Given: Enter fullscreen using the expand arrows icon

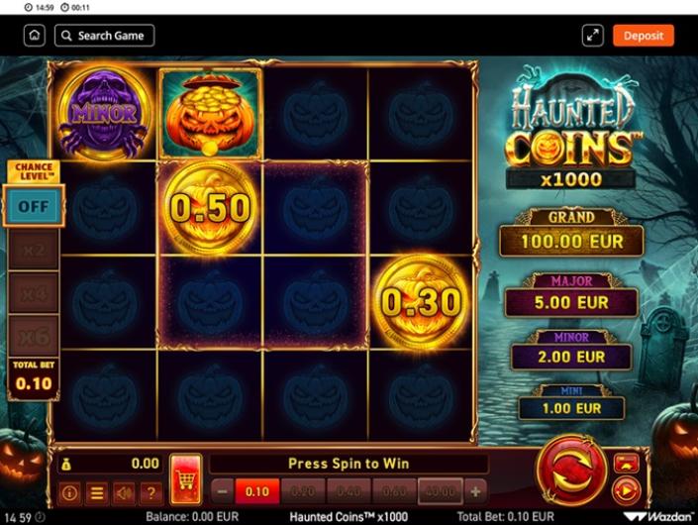Looking at the screenshot, I should click(592, 36).
